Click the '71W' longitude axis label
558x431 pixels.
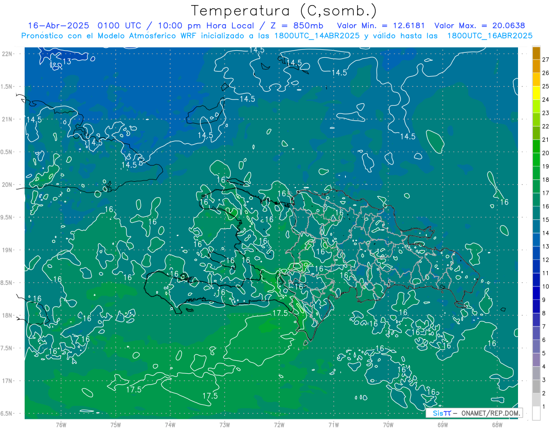tap(333, 425)
